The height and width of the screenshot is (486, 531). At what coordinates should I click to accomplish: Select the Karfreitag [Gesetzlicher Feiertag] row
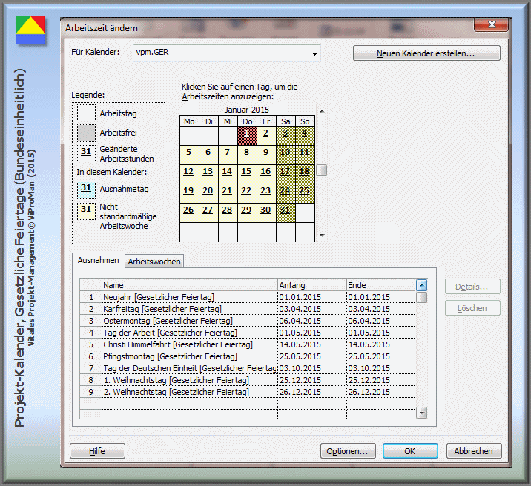coord(248,309)
